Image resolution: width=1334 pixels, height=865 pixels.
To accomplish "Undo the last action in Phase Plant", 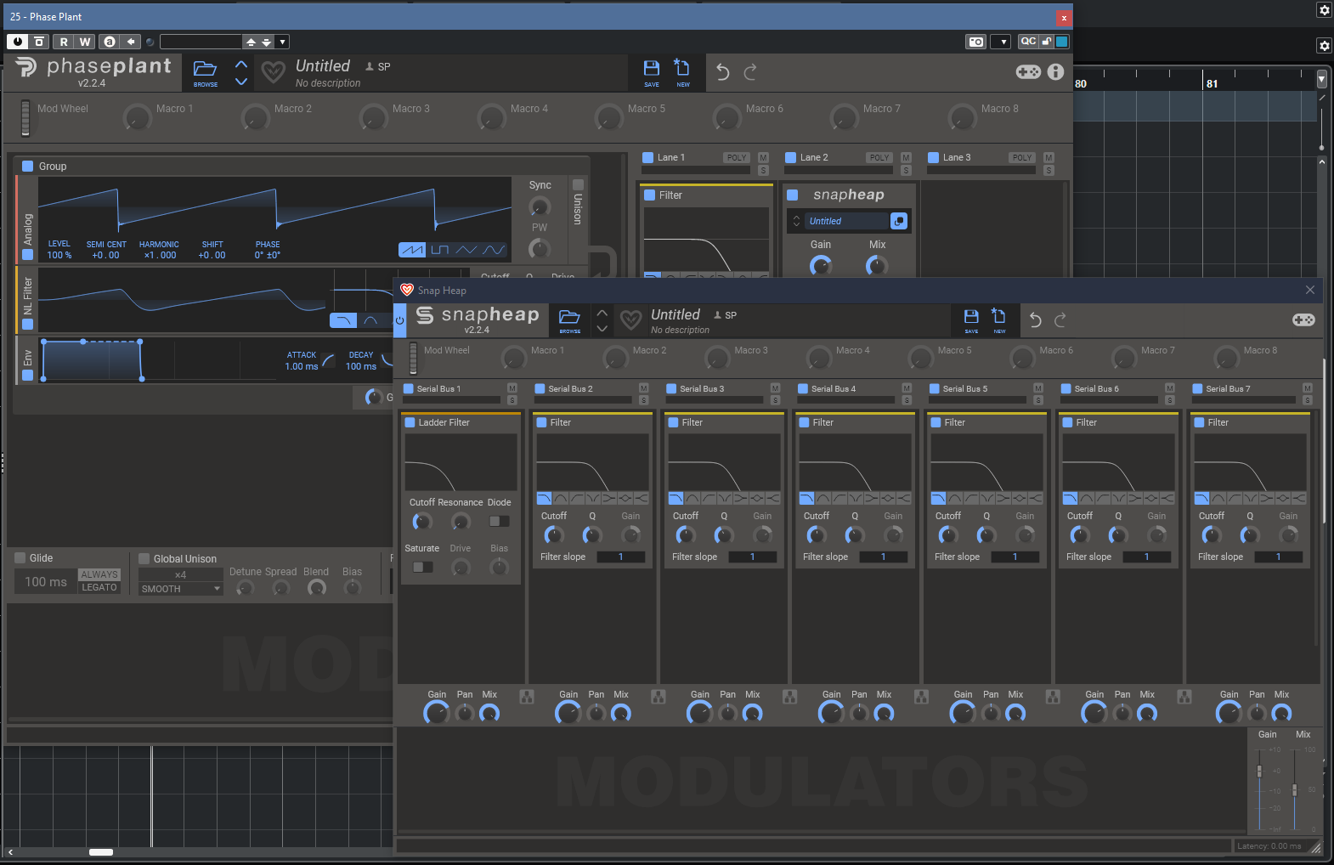I will 722,72.
